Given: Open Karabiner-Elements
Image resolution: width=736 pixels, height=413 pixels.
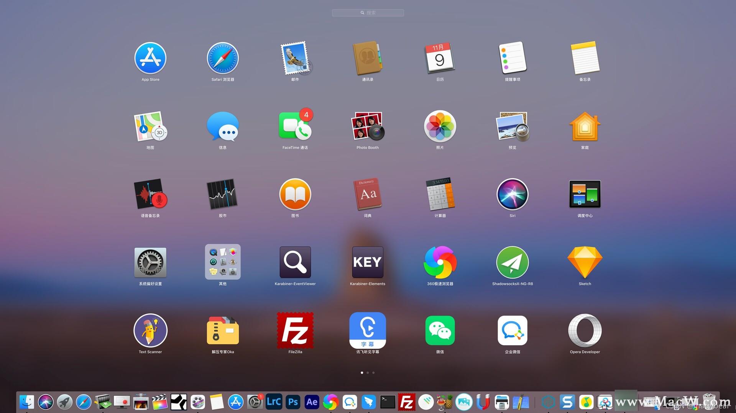Looking at the screenshot, I should click(368, 262).
